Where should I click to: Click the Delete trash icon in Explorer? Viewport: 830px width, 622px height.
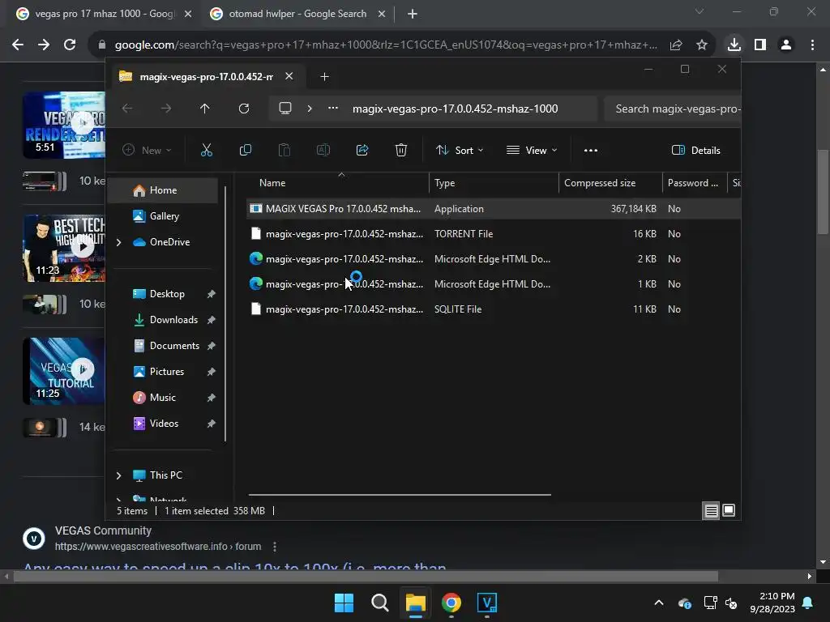pos(401,150)
